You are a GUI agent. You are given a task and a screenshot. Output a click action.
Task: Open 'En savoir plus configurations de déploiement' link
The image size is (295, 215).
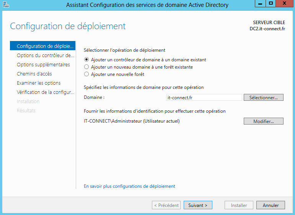[x=129, y=186]
